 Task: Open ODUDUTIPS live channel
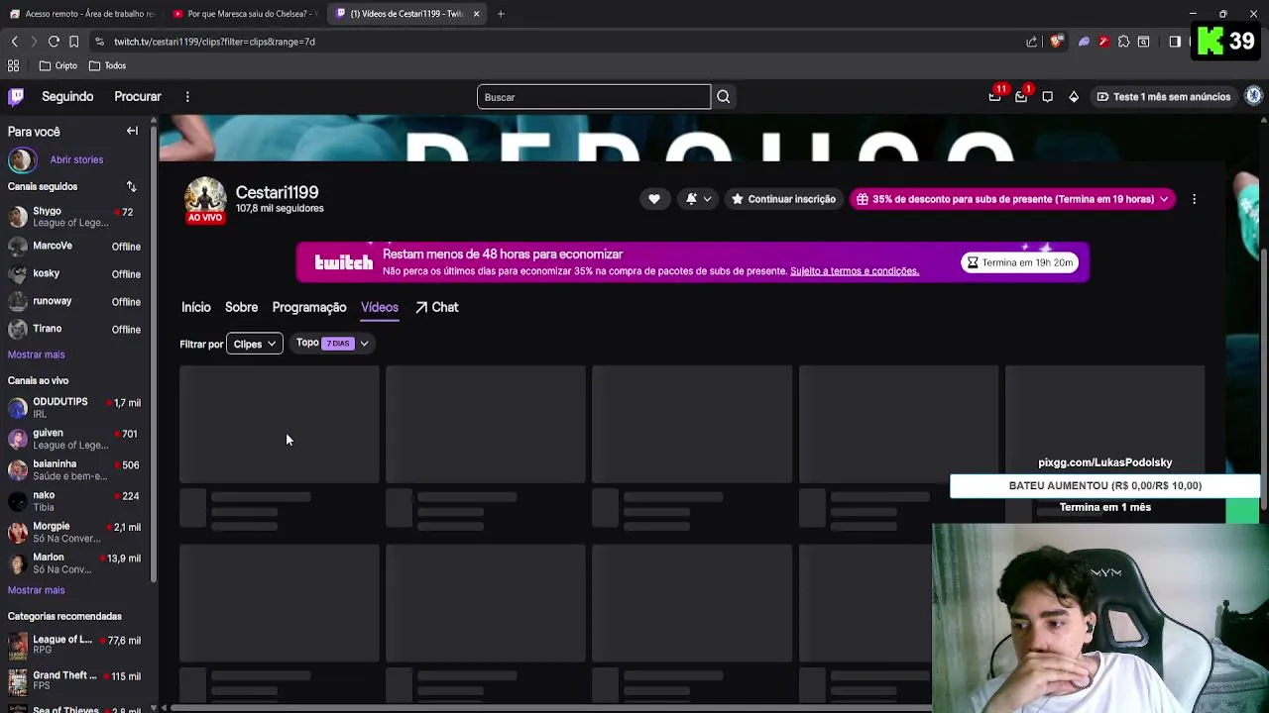coord(75,408)
